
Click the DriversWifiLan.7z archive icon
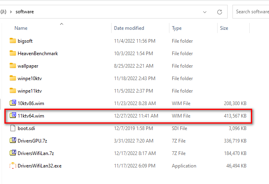click(13, 153)
